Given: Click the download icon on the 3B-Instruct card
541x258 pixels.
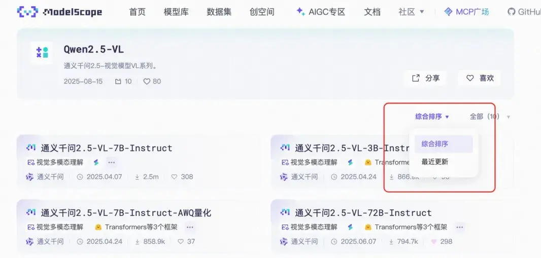Looking at the screenshot, I should point(391,177).
